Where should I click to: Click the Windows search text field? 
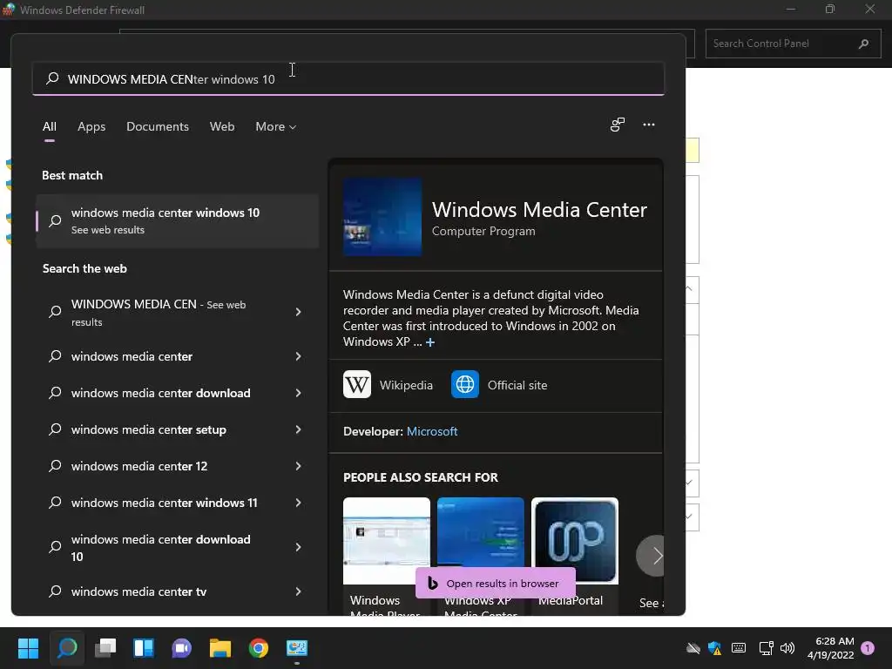coord(348,78)
